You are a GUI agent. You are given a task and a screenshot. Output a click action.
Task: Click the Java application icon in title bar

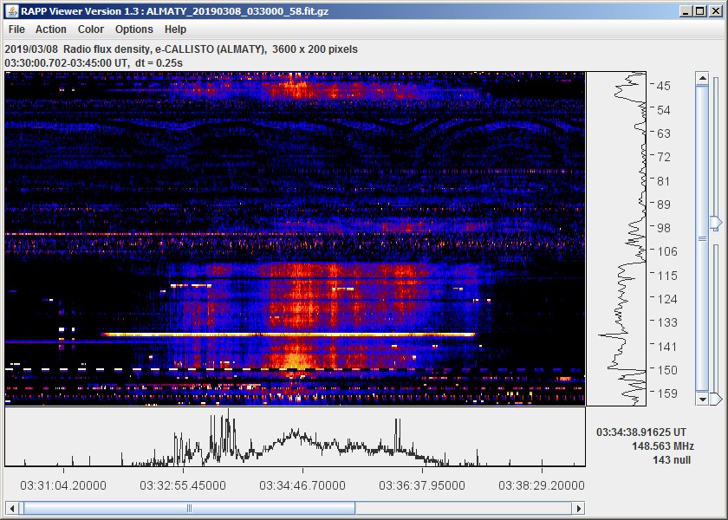(11, 11)
